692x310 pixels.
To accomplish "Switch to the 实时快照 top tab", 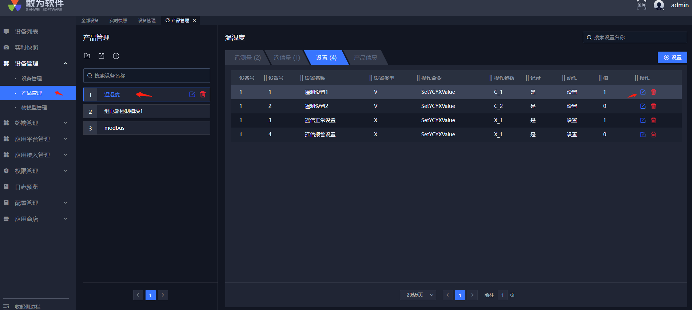I will 118,21.
